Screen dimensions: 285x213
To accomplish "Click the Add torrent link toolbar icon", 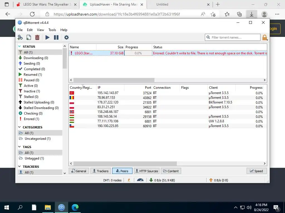I will (20, 37).
